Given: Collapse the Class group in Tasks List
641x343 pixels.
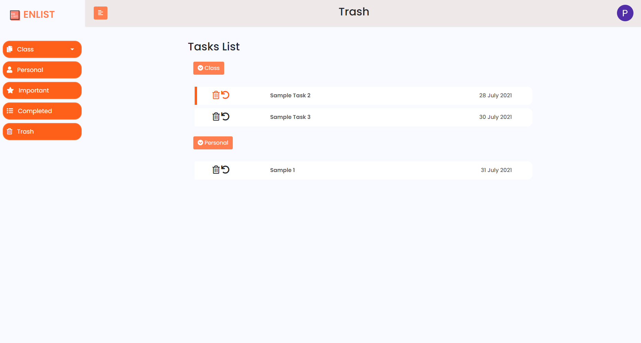Looking at the screenshot, I should [209, 68].
